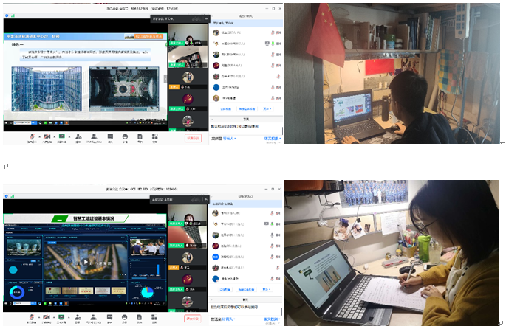506x329 pixels.
Task: Click the share screen icon in the top meeting toolbar
Action: pyautogui.click(x=62, y=136)
